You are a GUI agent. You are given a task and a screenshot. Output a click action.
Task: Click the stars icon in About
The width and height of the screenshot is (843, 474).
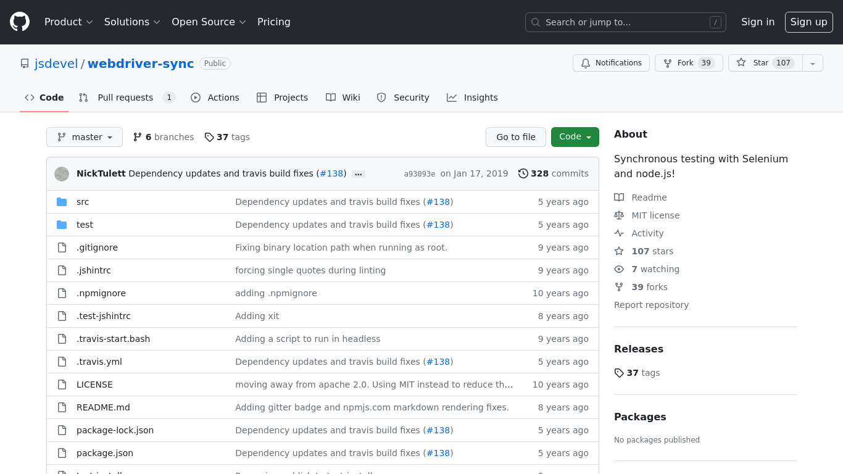619,251
